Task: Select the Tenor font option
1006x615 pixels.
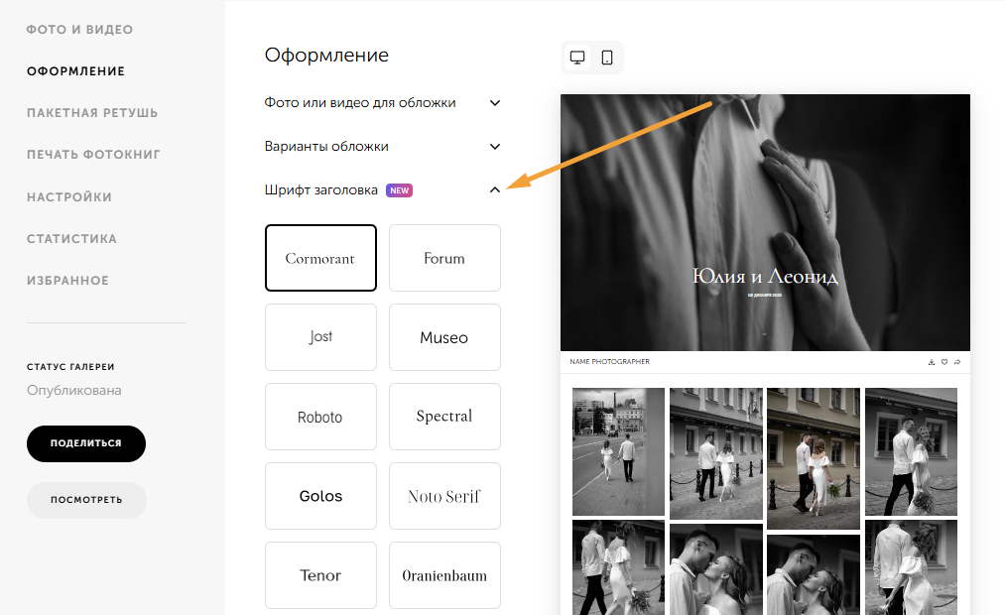Action: [320, 575]
